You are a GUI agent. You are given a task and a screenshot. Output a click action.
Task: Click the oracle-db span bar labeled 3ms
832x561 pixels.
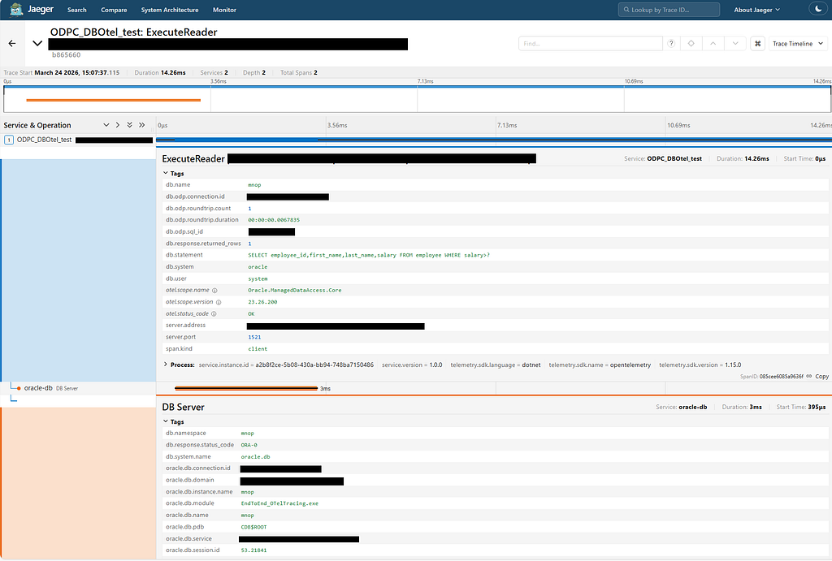tap(246, 388)
